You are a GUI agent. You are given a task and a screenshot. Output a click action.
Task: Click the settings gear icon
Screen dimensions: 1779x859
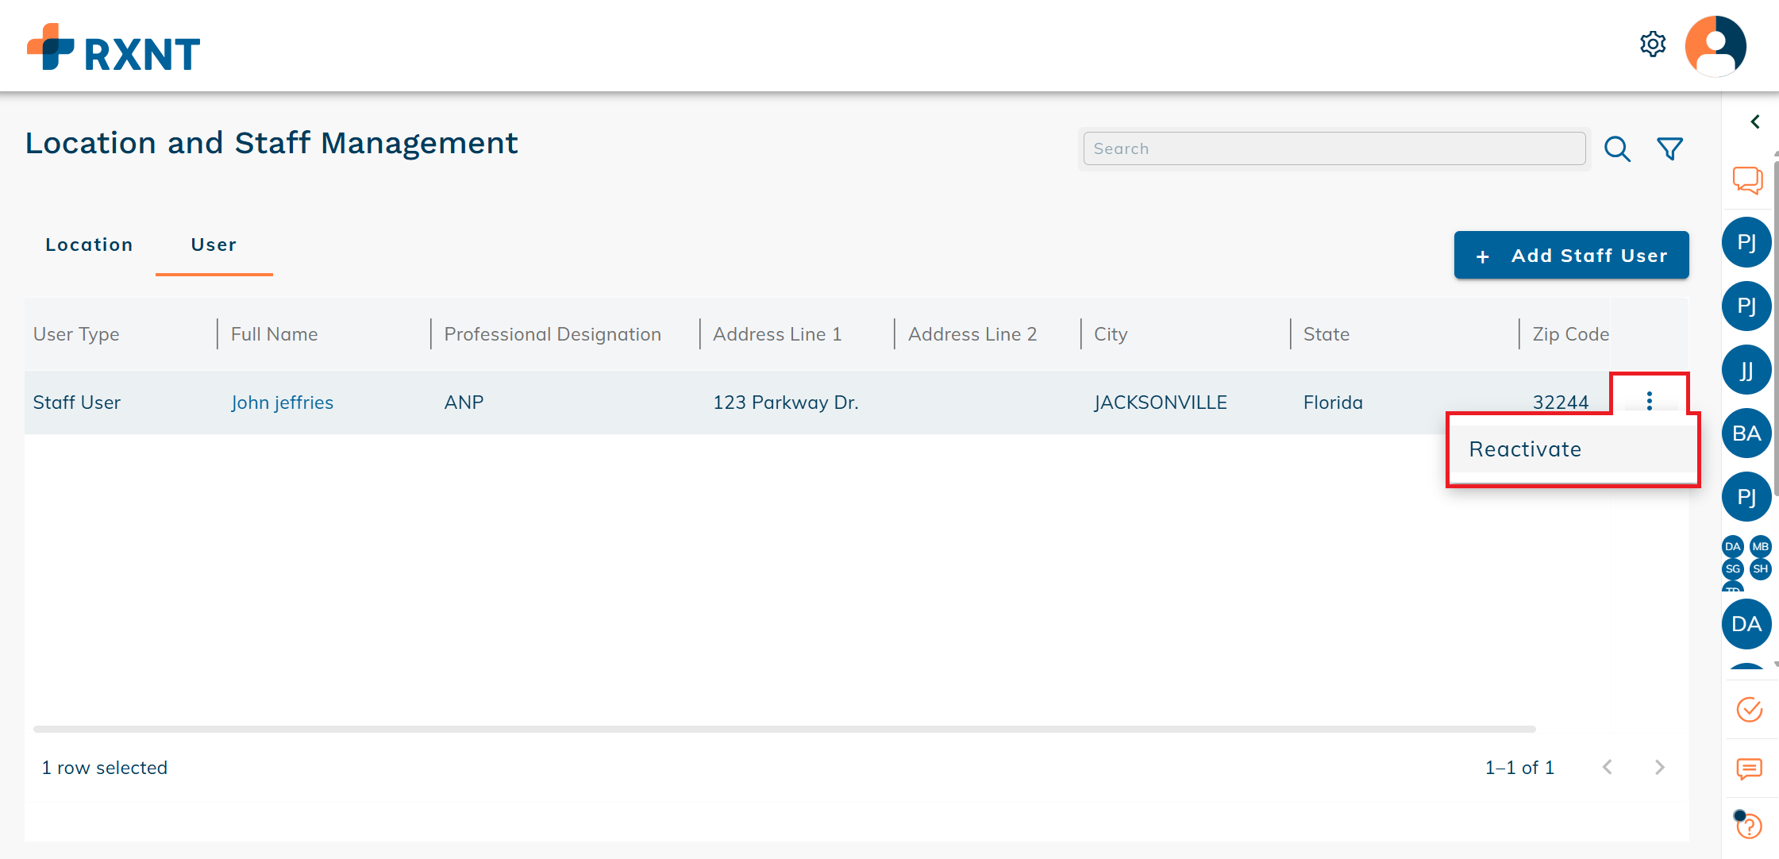pos(1653,44)
